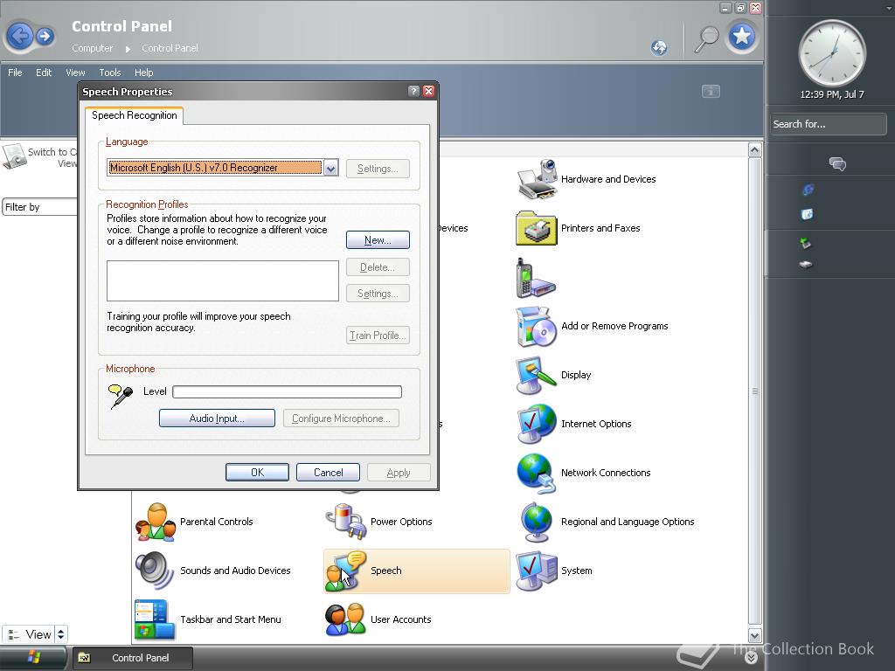Click Language Settings... button
This screenshot has width=895, height=671.
pos(378,169)
